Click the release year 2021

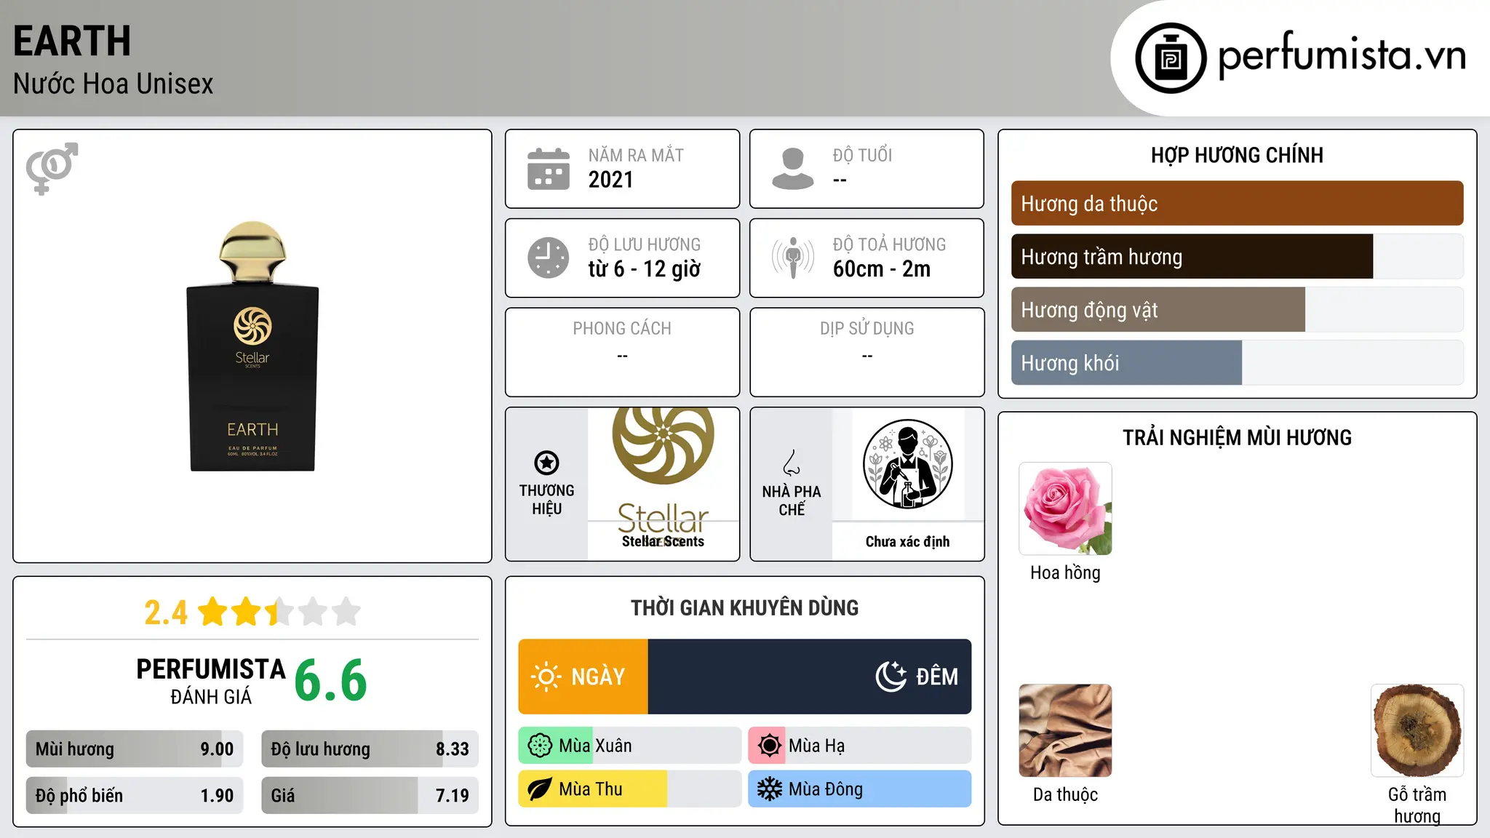(611, 180)
